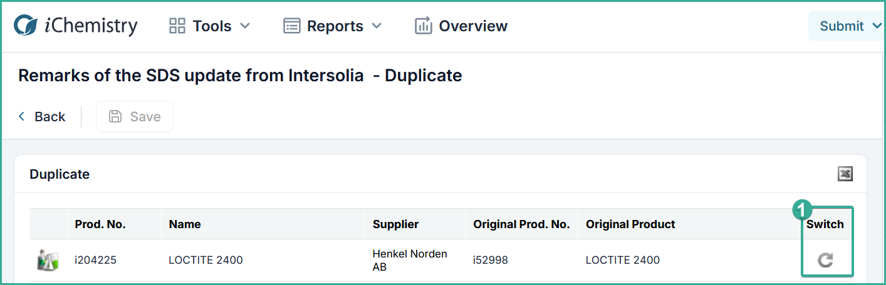This screenshot has width=886, height=285.
Task: Export Duplicate table to Excel
Action: point(845,174)
